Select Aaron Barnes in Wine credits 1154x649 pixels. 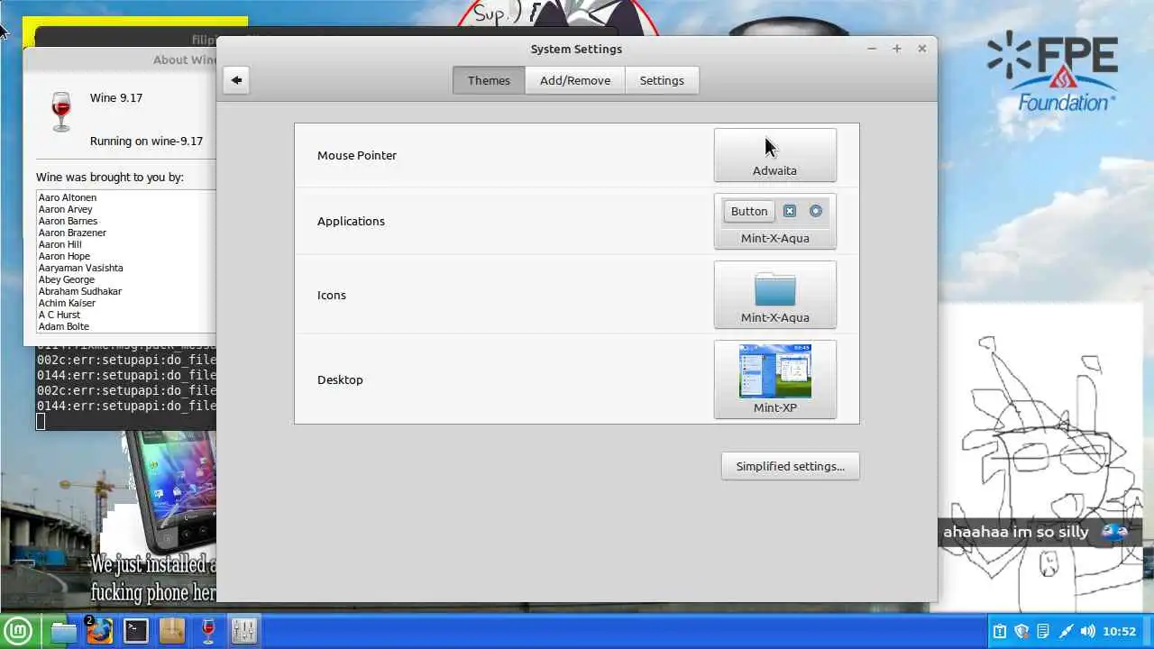tap(68, 221)
